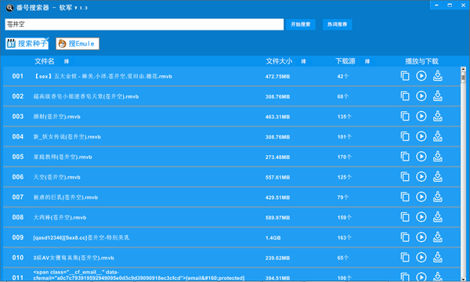This screenshot has height=282, width=470.
Task: Copy link for result row 006
Action: click(x=405, y=176)
